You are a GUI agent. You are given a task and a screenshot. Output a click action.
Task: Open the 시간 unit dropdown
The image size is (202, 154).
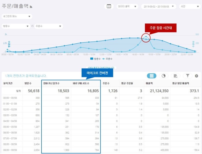click(x=190, y=6)
